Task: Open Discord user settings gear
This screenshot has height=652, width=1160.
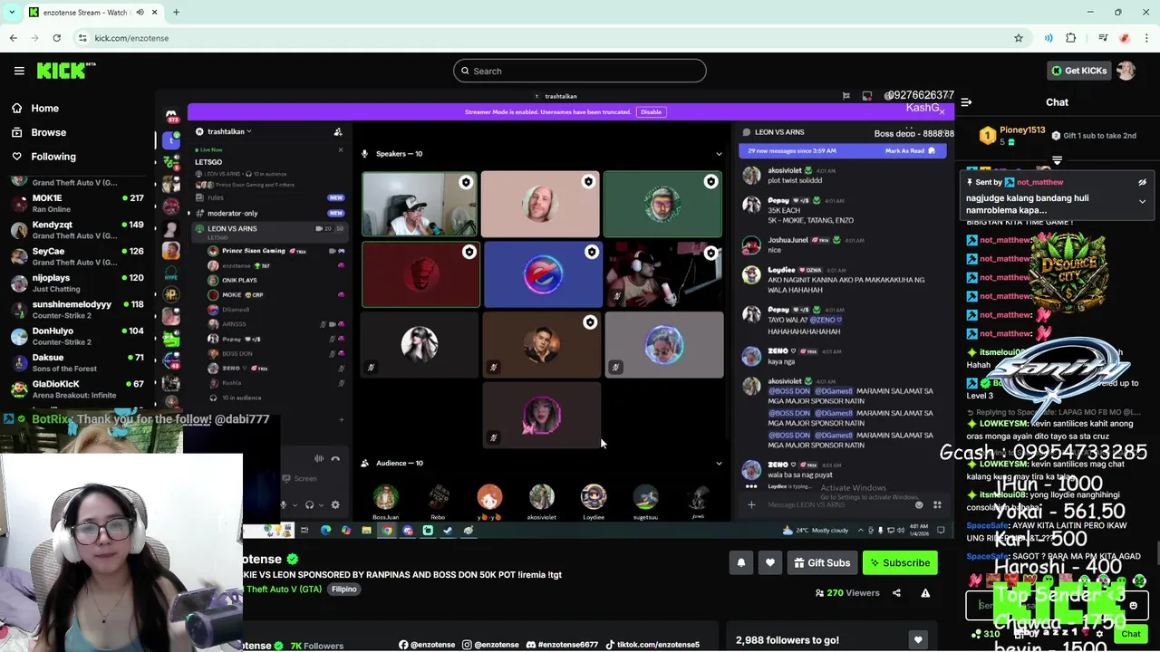Action: (335, 505)
